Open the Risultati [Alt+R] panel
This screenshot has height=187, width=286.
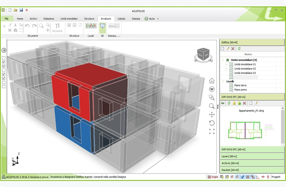pyautogui.click(x=230, y=170)
